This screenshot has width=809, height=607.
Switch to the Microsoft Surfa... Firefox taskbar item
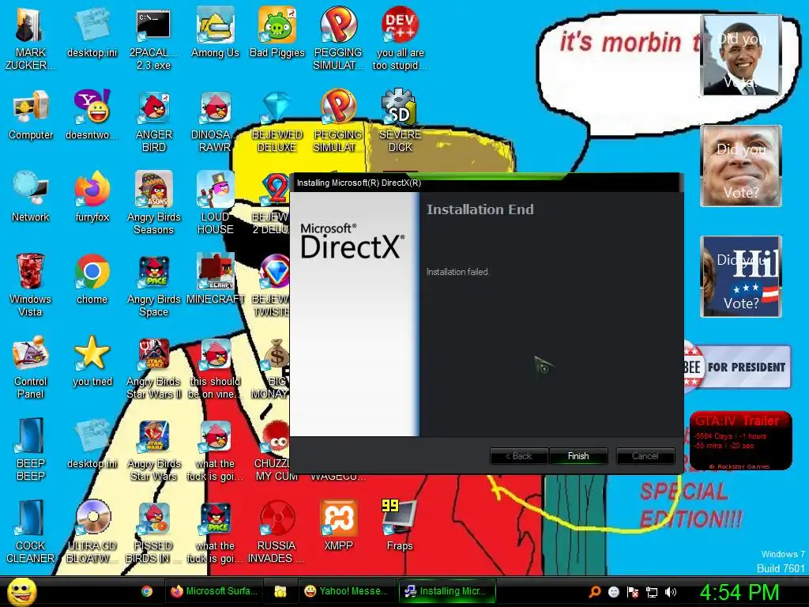(x=213, y=591)
